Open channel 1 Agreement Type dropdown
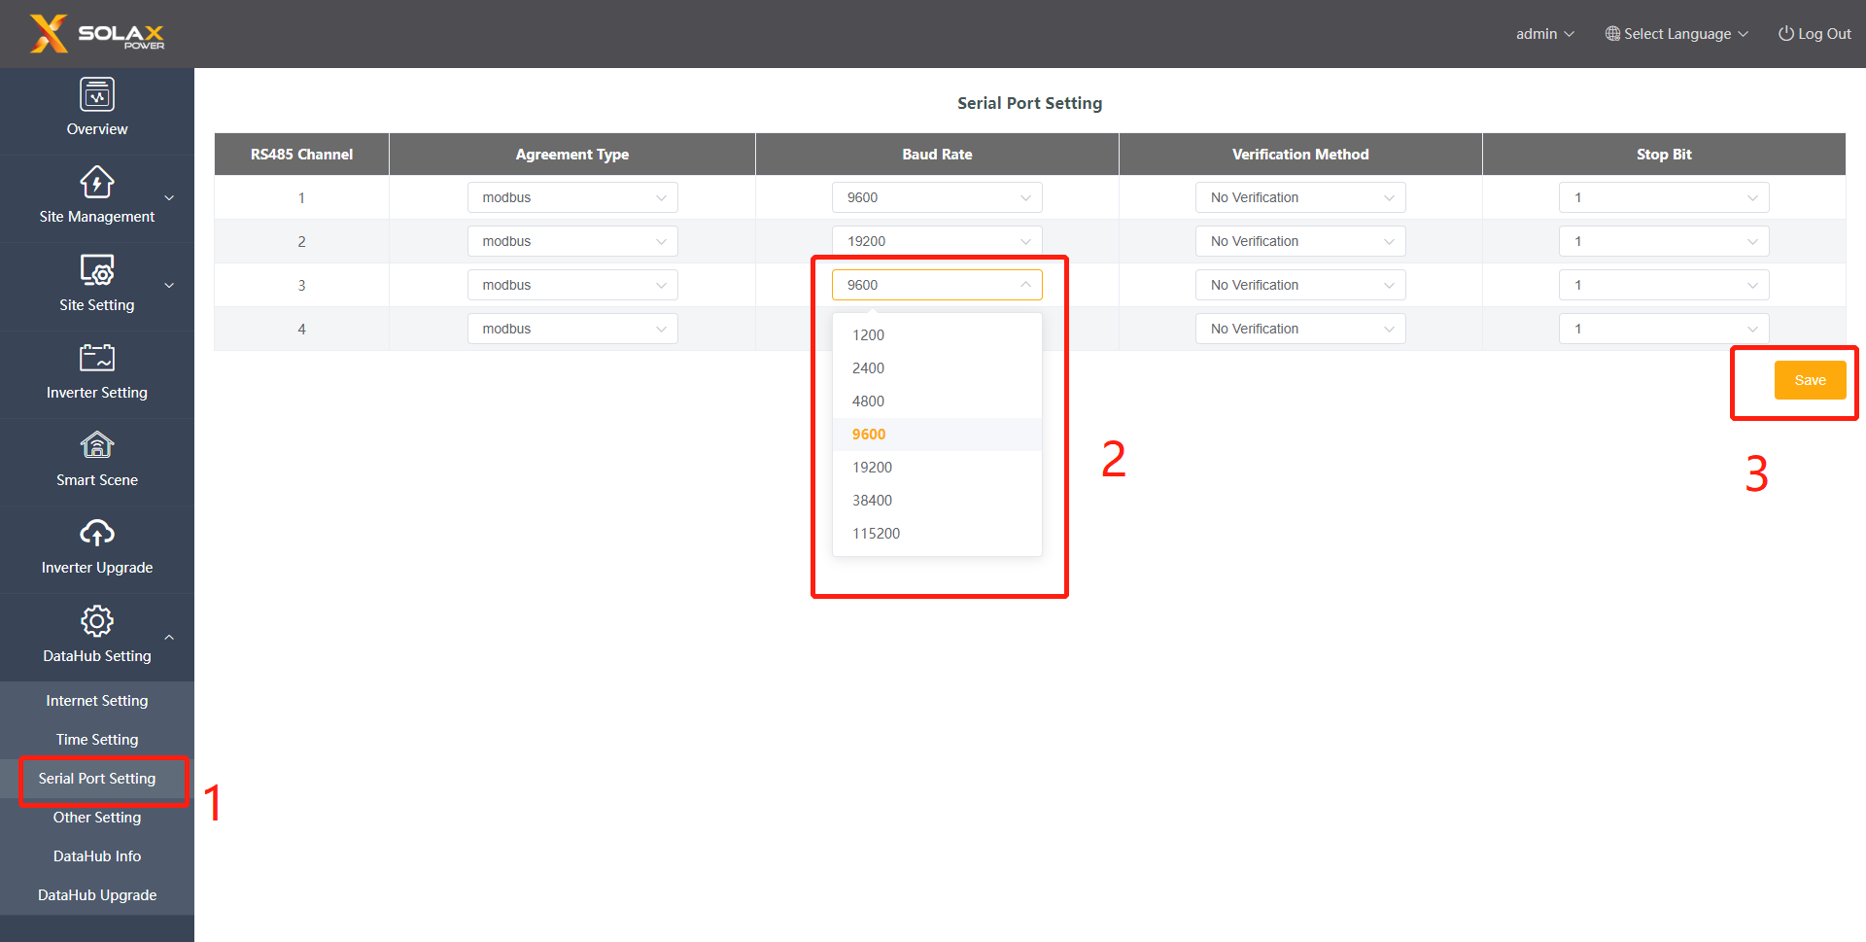This screenshot has height=942, width=1866. click(572, 197)
